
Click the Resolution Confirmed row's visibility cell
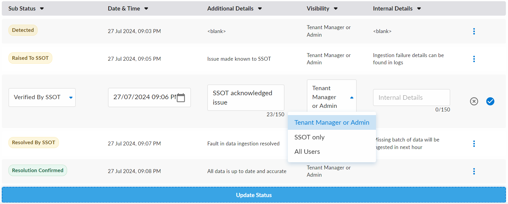329,171
